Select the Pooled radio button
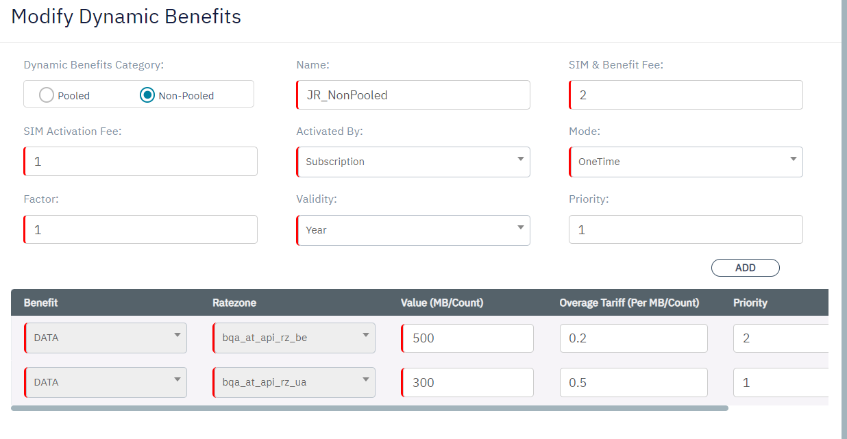 (47, 95)
